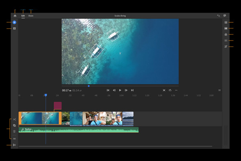This screenshot has height=161, width=241.
Task: Toggle loop playback
Action: [x=170, y=90]
